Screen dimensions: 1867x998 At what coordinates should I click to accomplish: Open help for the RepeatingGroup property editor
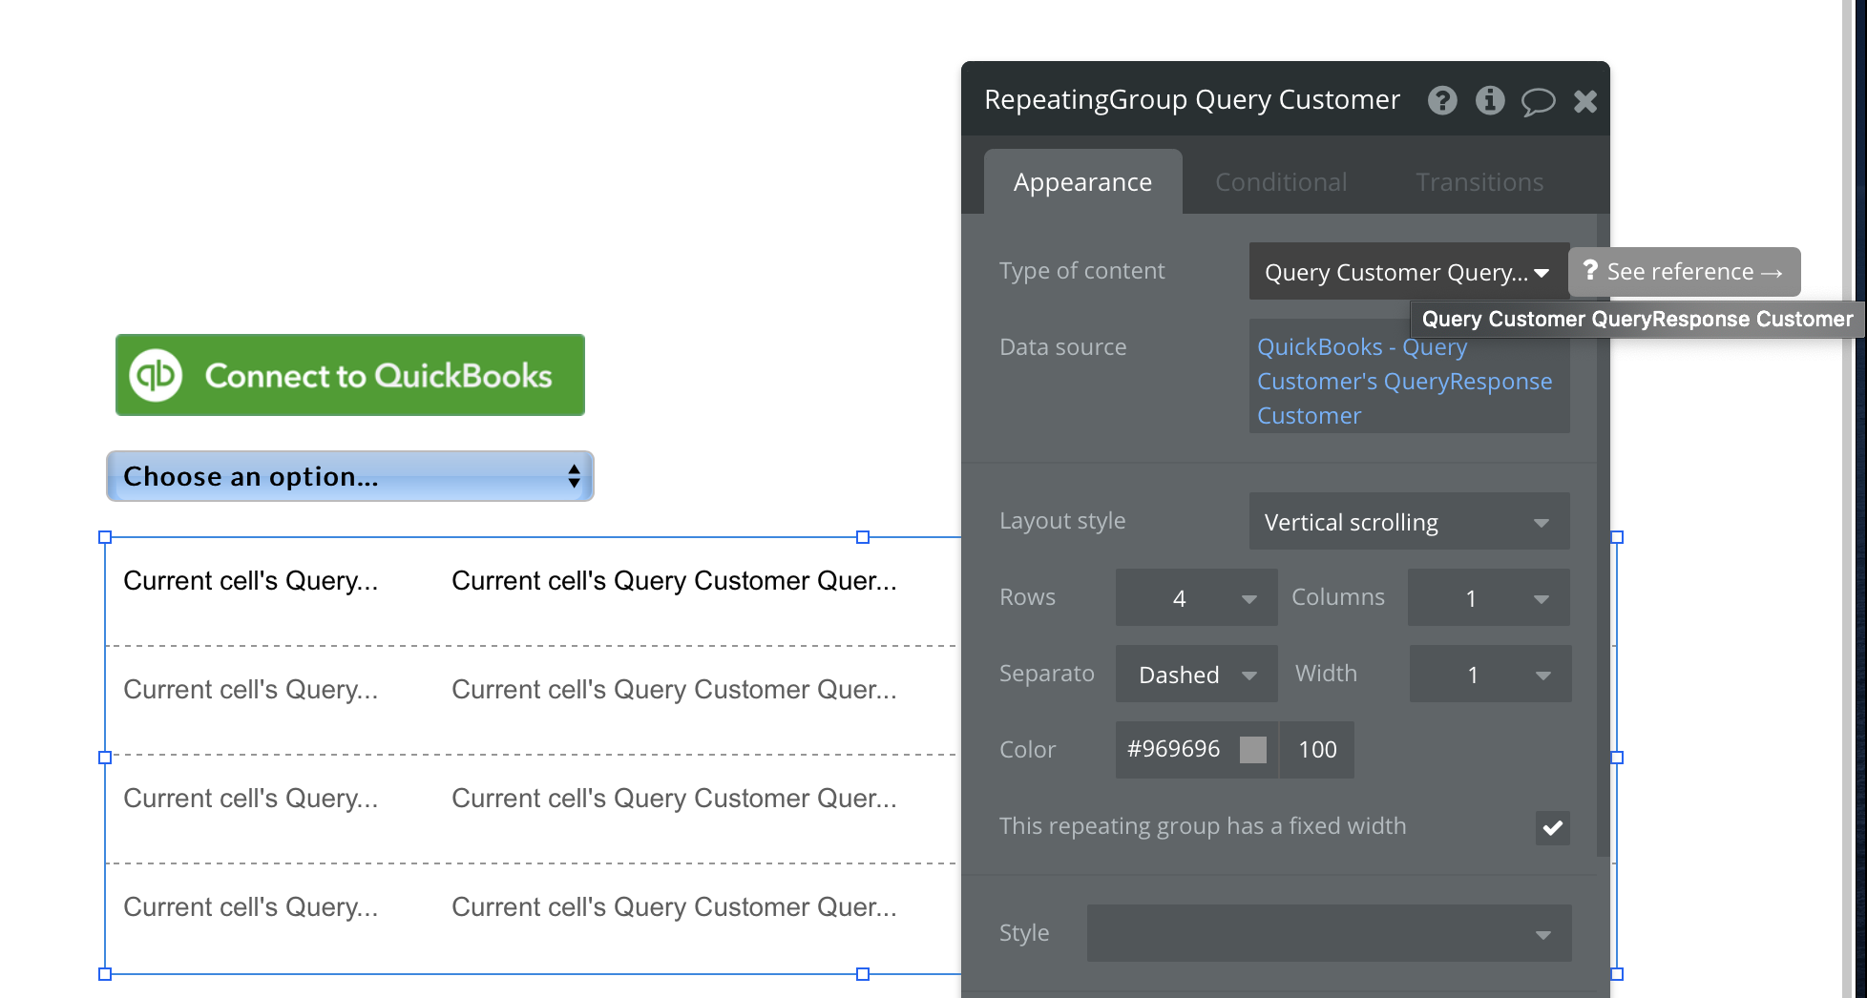click(1442, 100)
